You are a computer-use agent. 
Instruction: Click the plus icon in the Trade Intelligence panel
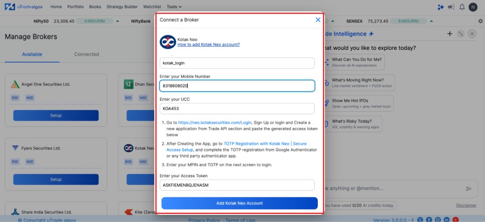[450, 34]
